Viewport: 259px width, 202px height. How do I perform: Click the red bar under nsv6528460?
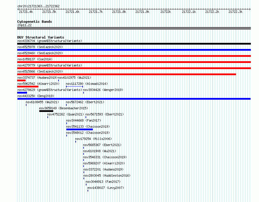click(x=134, y=56)
